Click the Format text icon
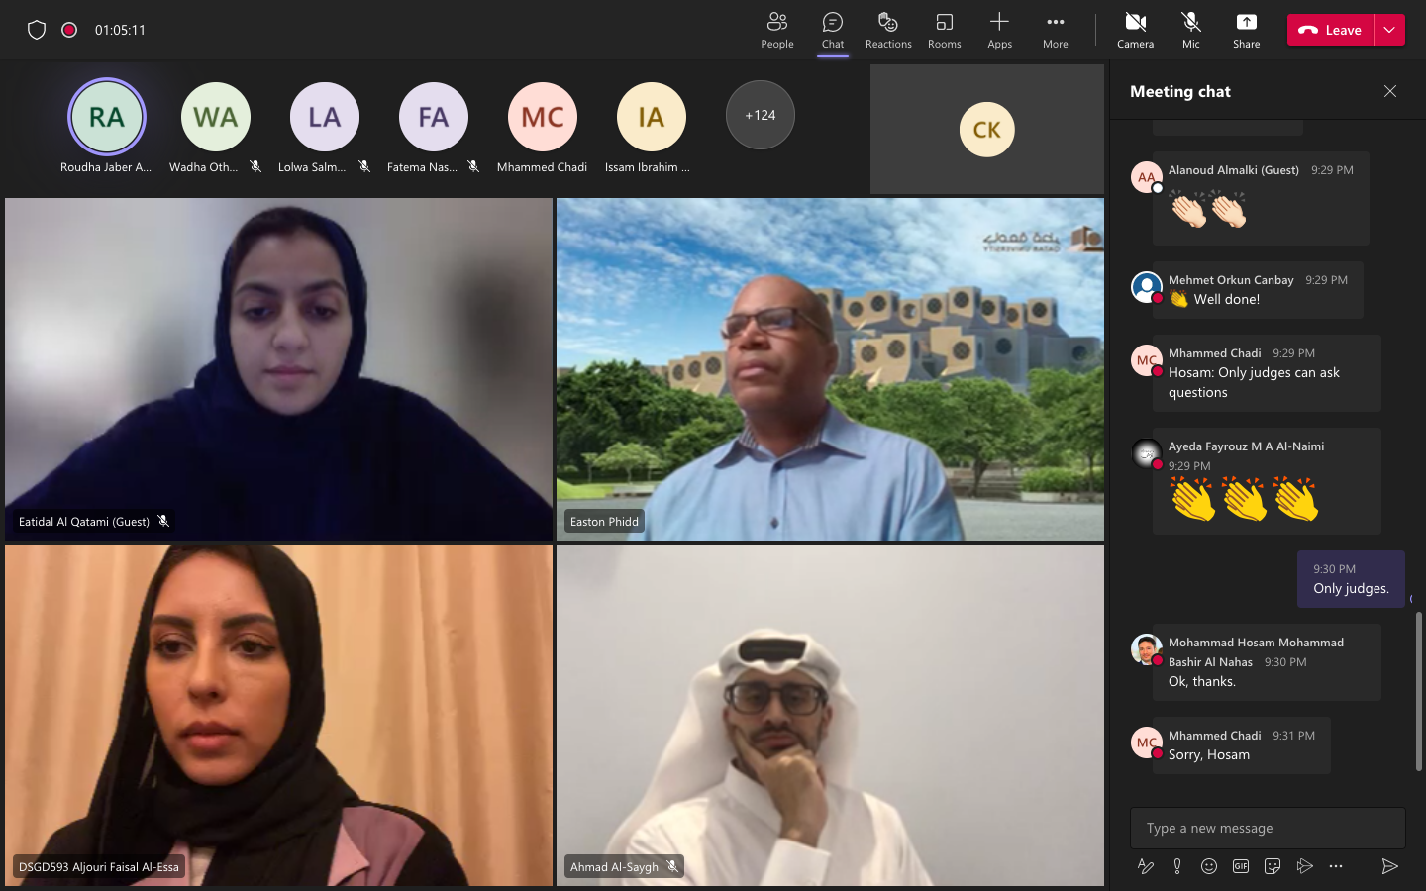 click(x=1146, y=866)
